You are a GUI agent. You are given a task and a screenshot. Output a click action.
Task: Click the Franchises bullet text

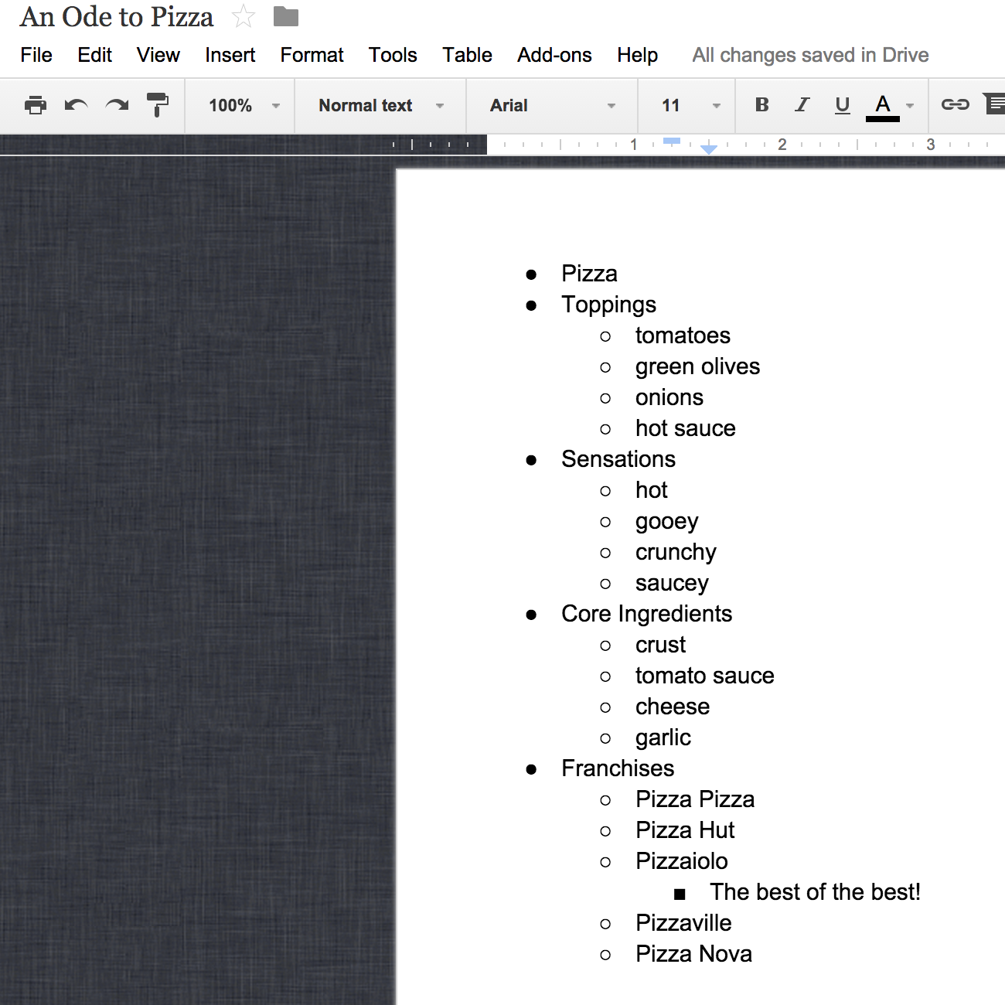click(x=618, y=768)
